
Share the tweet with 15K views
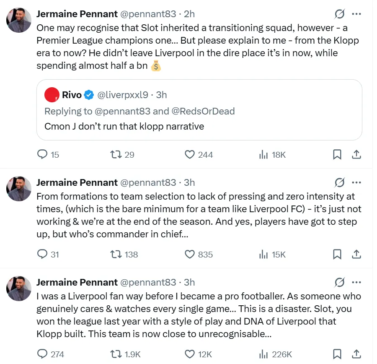[x=356, y=254]
